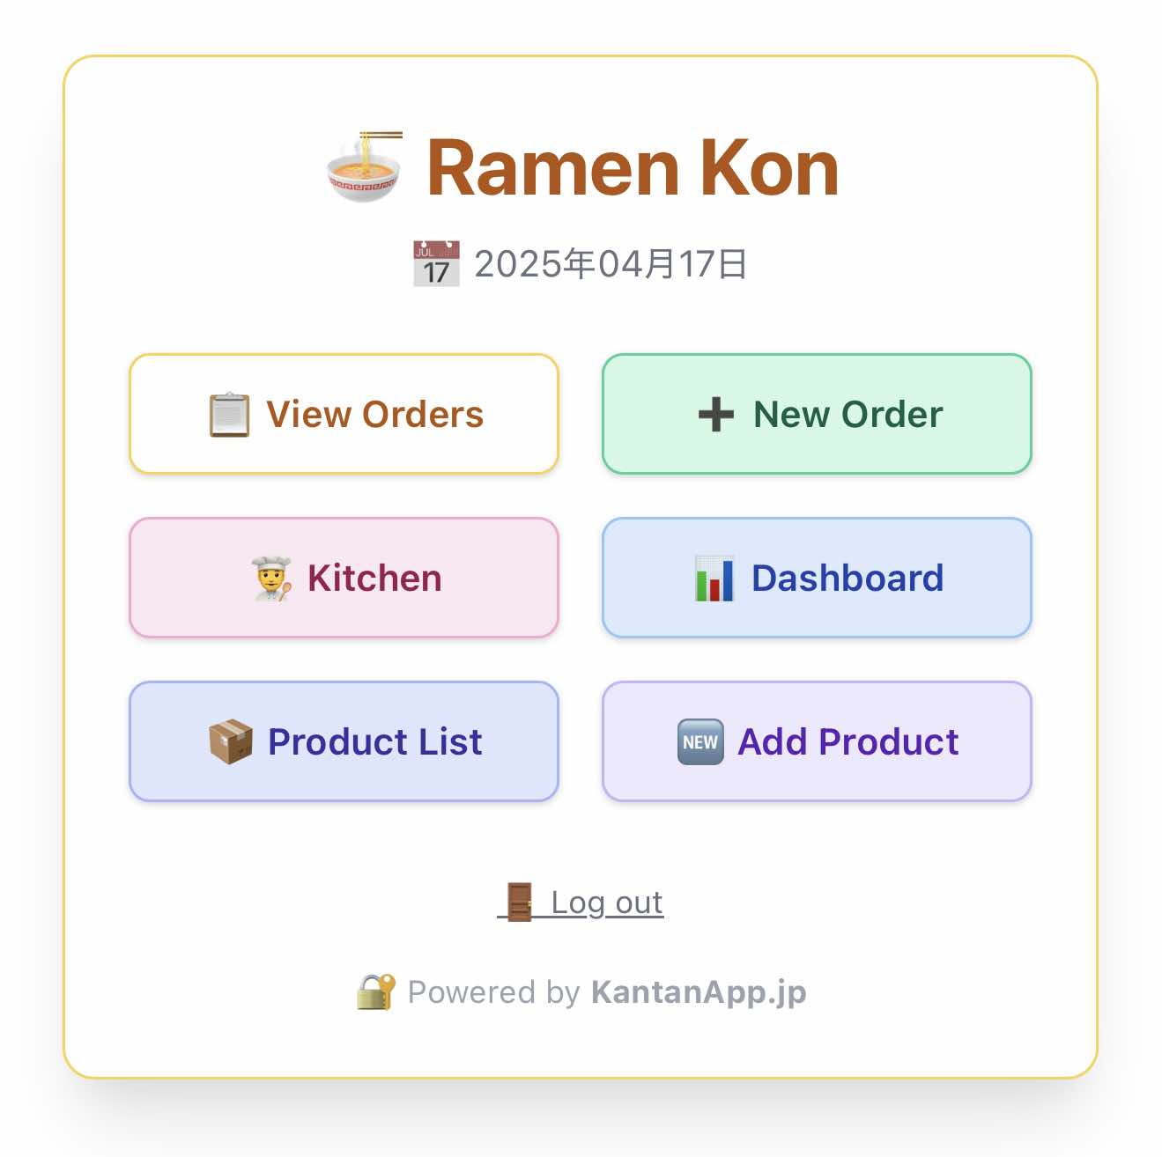Viewport: 1162px width, 1157px height.
Task: Click the 2025年04月17日 date text
Action: pyautogui.click(x=611, y=264)
